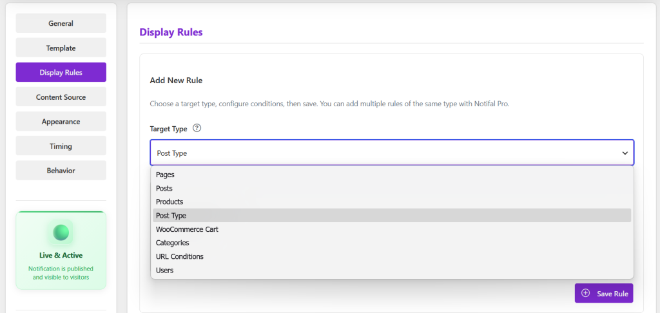
Task: Choose Posts in the dropdown list
Action: 392,188
